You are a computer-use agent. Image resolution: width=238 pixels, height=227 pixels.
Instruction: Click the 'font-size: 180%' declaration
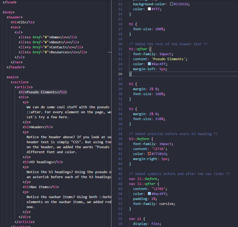[149, 94]
